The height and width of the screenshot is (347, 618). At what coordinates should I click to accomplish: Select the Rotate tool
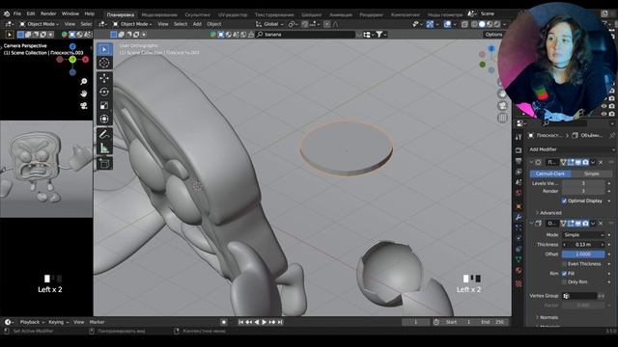[104, 92]
